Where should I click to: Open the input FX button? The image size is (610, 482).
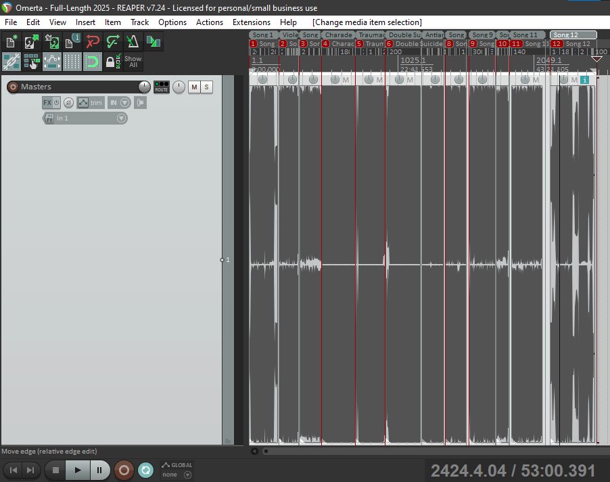point(49,118)
